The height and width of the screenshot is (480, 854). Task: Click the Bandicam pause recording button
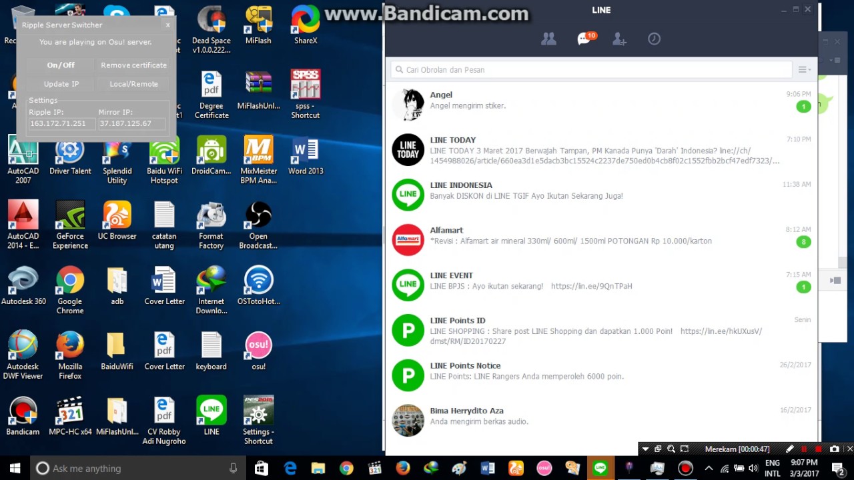tap(804, 449)
